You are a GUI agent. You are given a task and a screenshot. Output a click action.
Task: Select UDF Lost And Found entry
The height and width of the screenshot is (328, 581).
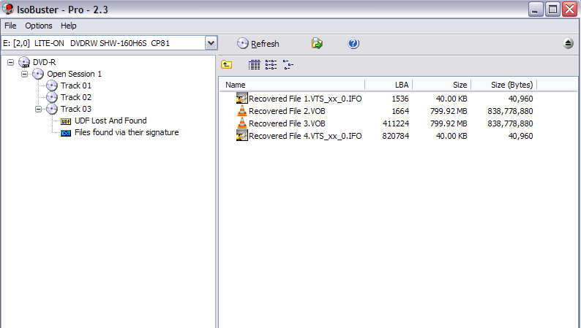pos(110,121)
